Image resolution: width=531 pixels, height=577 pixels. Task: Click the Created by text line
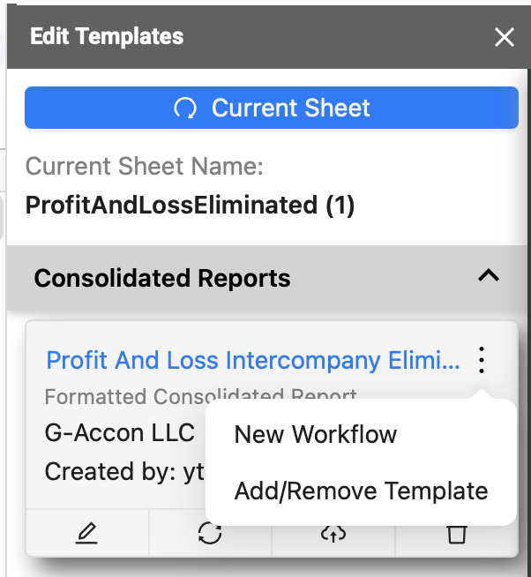coord(124,472)
